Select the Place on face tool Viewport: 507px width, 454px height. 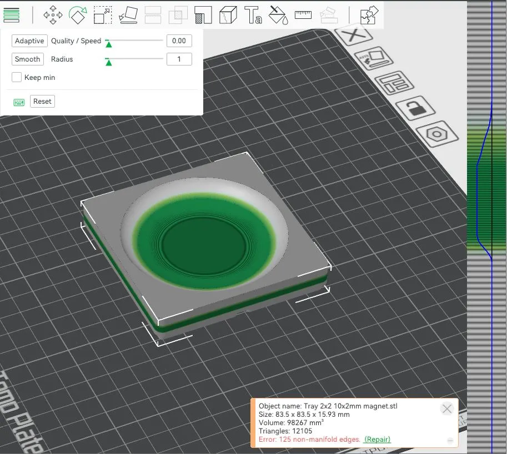(x=128, y=15)
